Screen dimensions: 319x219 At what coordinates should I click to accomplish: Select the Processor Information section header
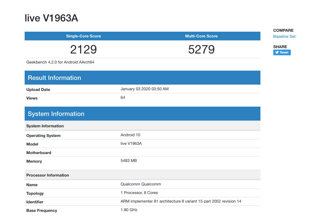(48, 175)
